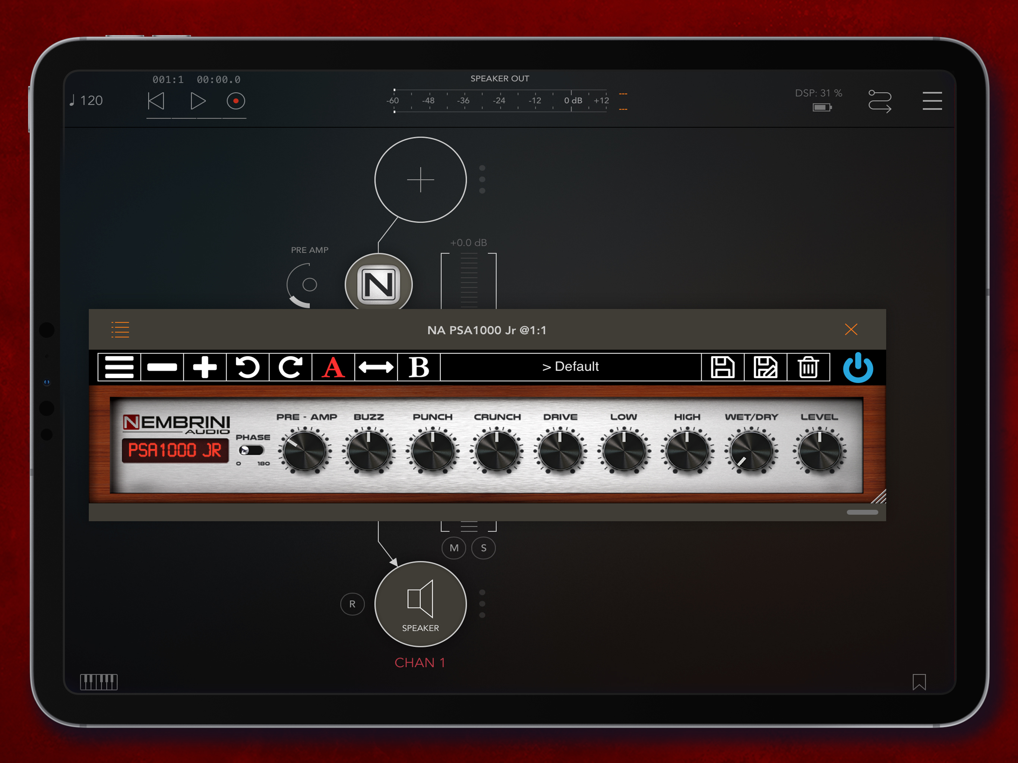Open the three-dot options beside SPEAKER node

pos(482,604)
